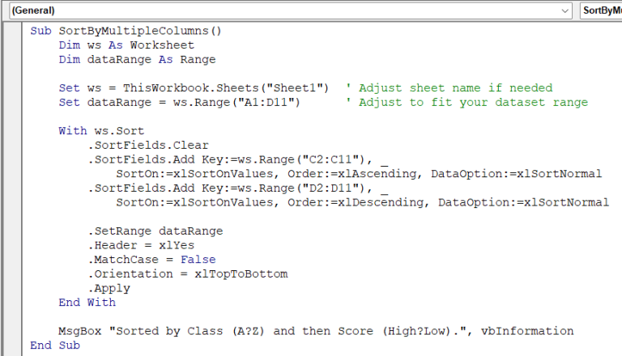This screenshot has width=622, height=356.
Task: Click the "D2:D11" sort key range
Action: (329, 188)
